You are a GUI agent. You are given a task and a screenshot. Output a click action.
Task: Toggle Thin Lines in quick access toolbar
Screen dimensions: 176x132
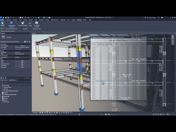pos(44,18)
